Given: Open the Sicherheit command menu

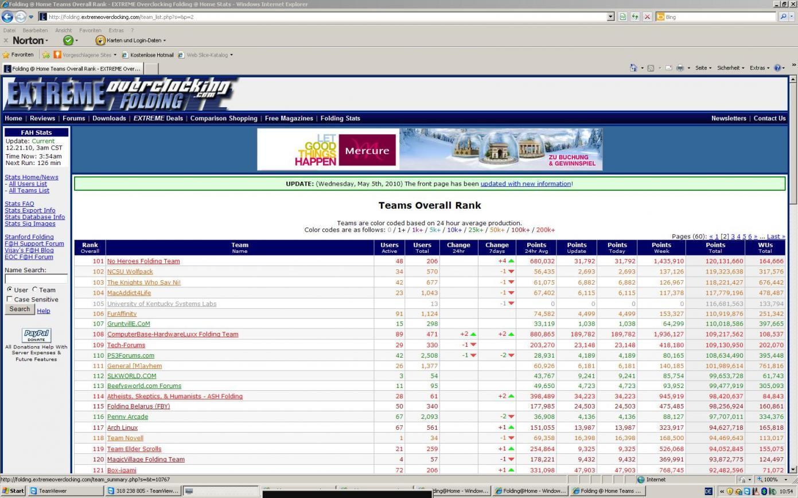Looking at the screenshot, I should coord(730,68).
